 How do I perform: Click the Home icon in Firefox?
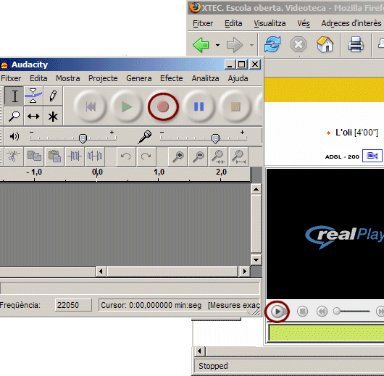pyautogui.click(x=325, y=44)
